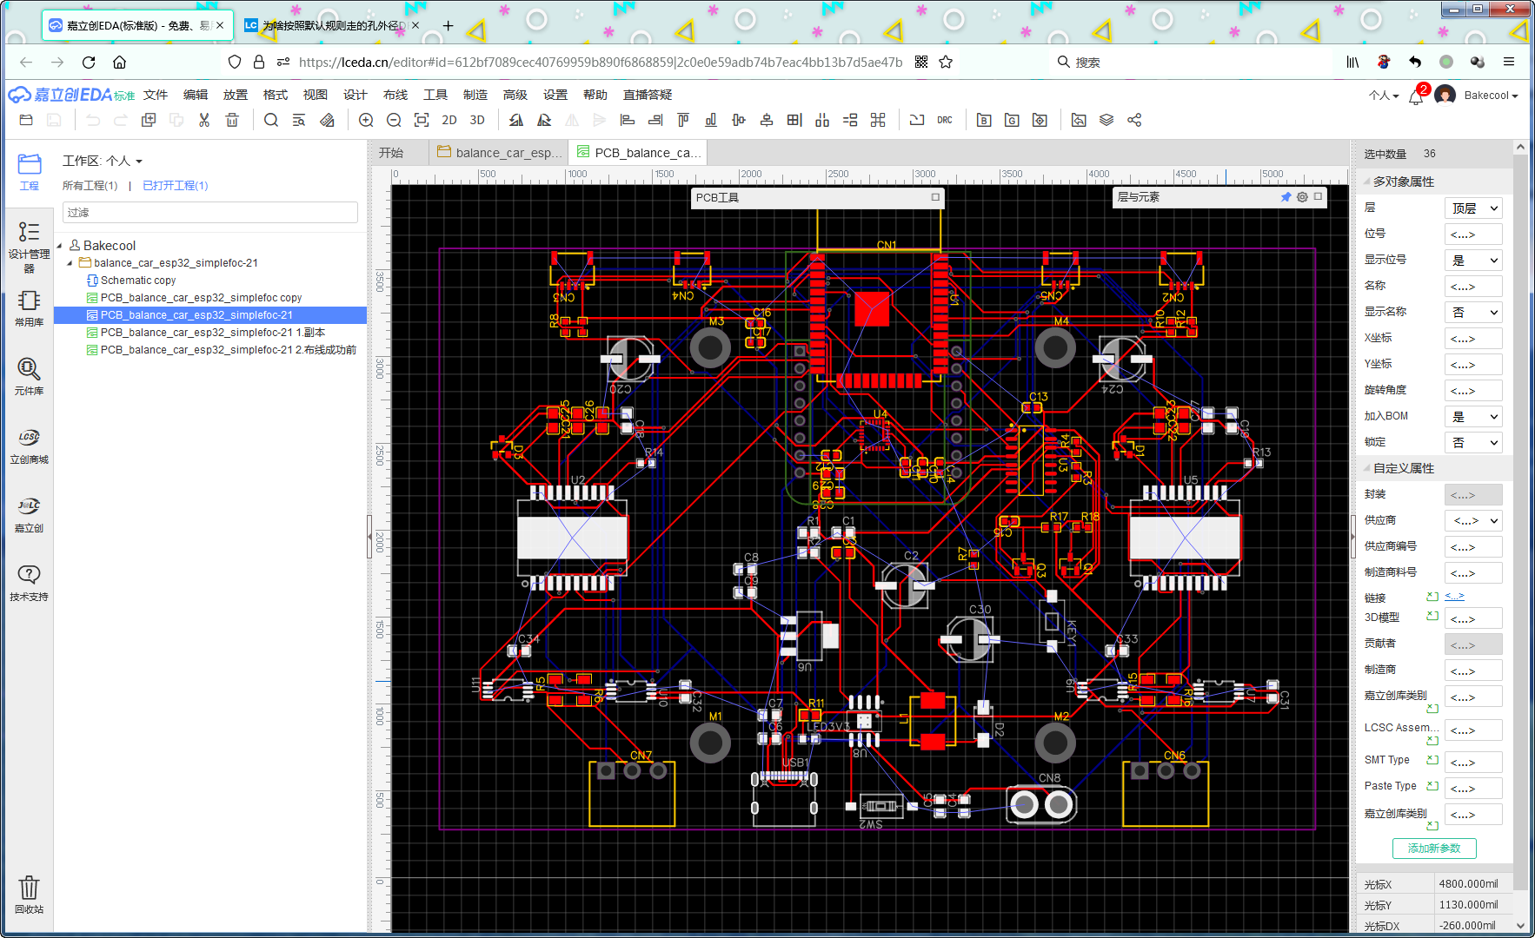
Task: Click the fit to window icon
Action: [x=422, y=120]
